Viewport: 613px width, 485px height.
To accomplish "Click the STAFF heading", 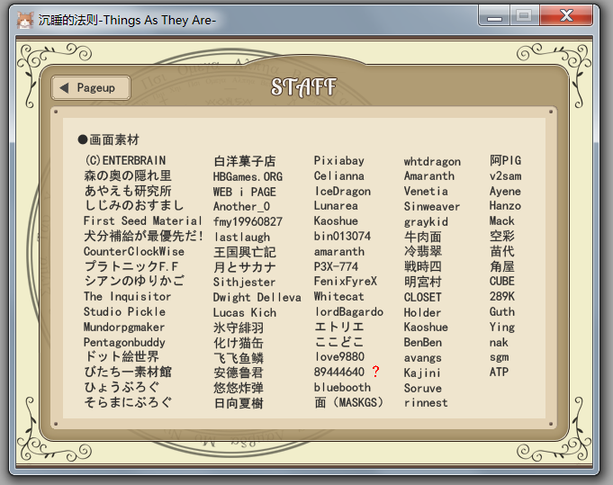I will click(303, 86).
